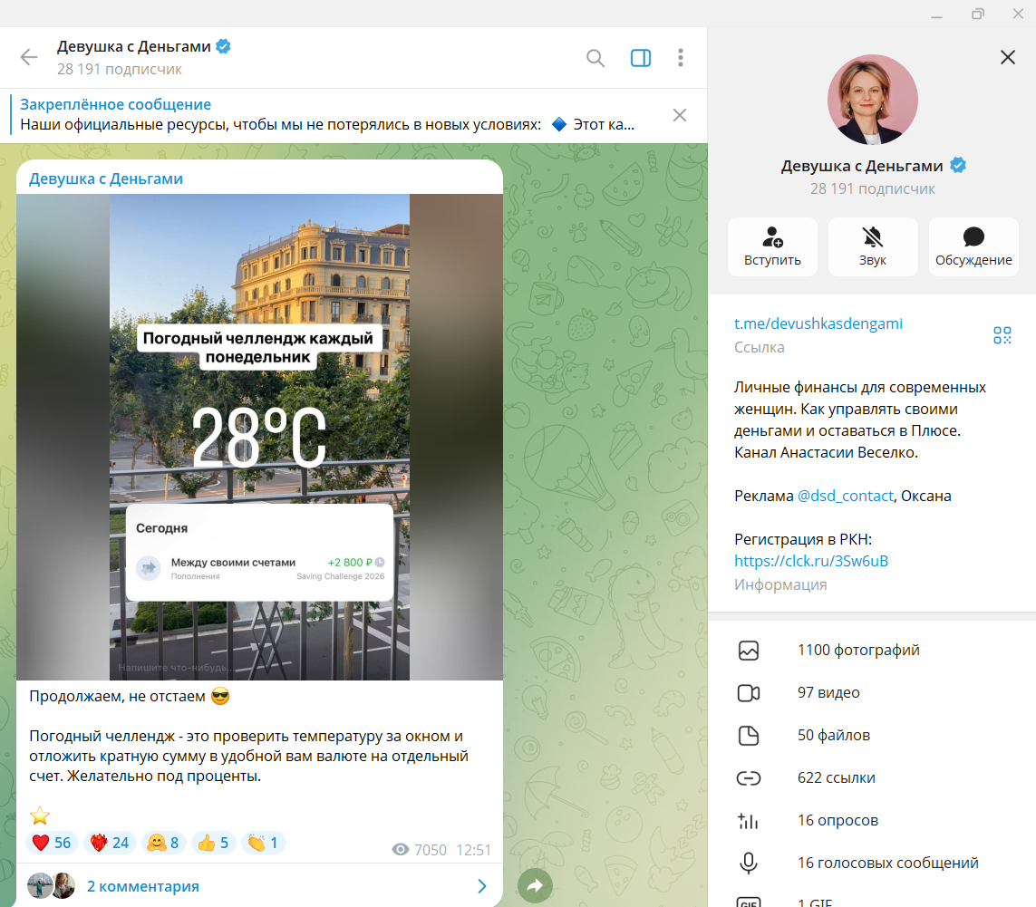Click the eye views counter 7050

point(420,850)
